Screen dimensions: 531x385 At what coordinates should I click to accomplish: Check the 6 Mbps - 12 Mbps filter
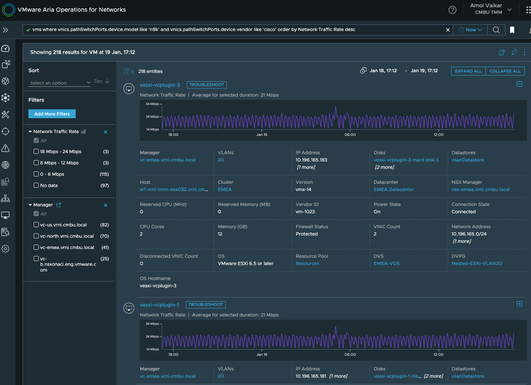coord(36,163)
